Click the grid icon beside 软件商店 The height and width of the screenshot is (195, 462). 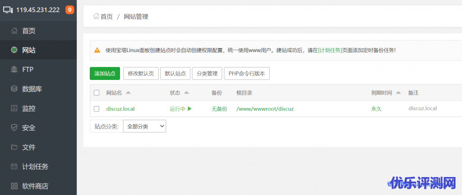tap(14, 186)
